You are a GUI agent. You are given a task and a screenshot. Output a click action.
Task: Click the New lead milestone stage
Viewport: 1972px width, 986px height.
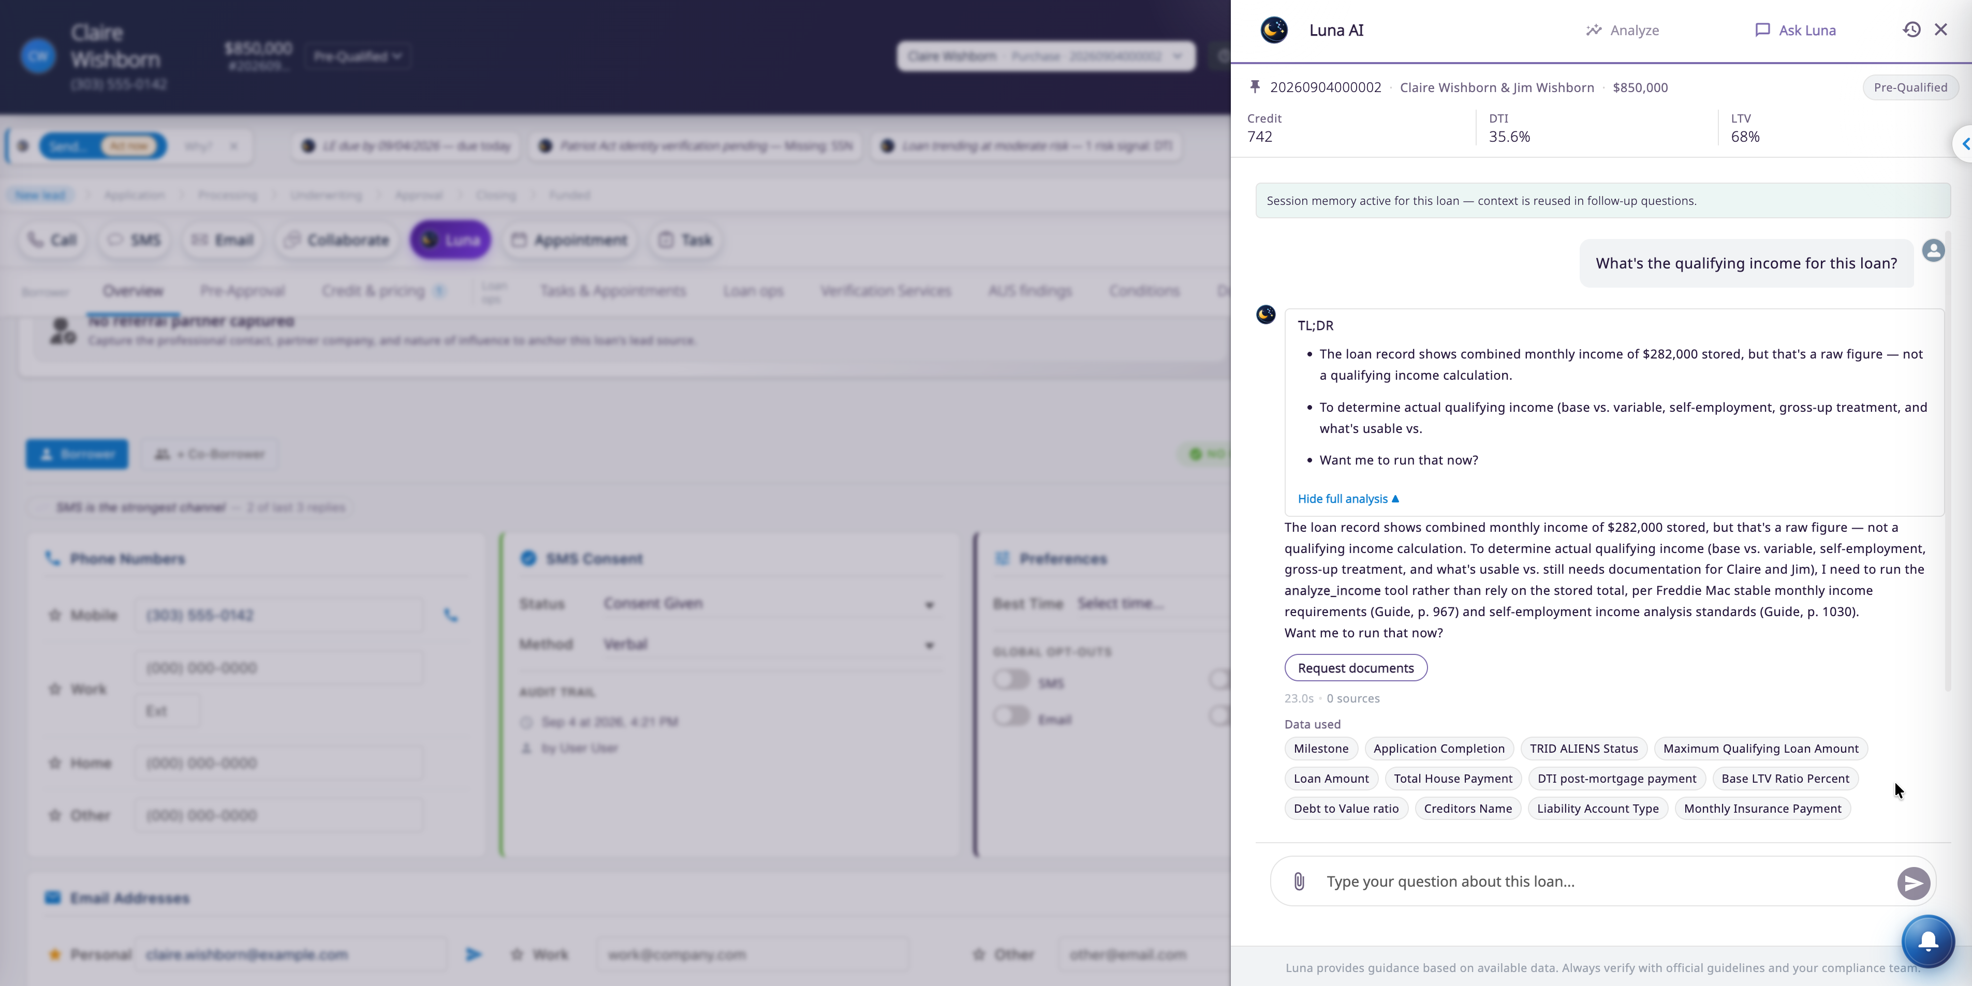[40, 195]
